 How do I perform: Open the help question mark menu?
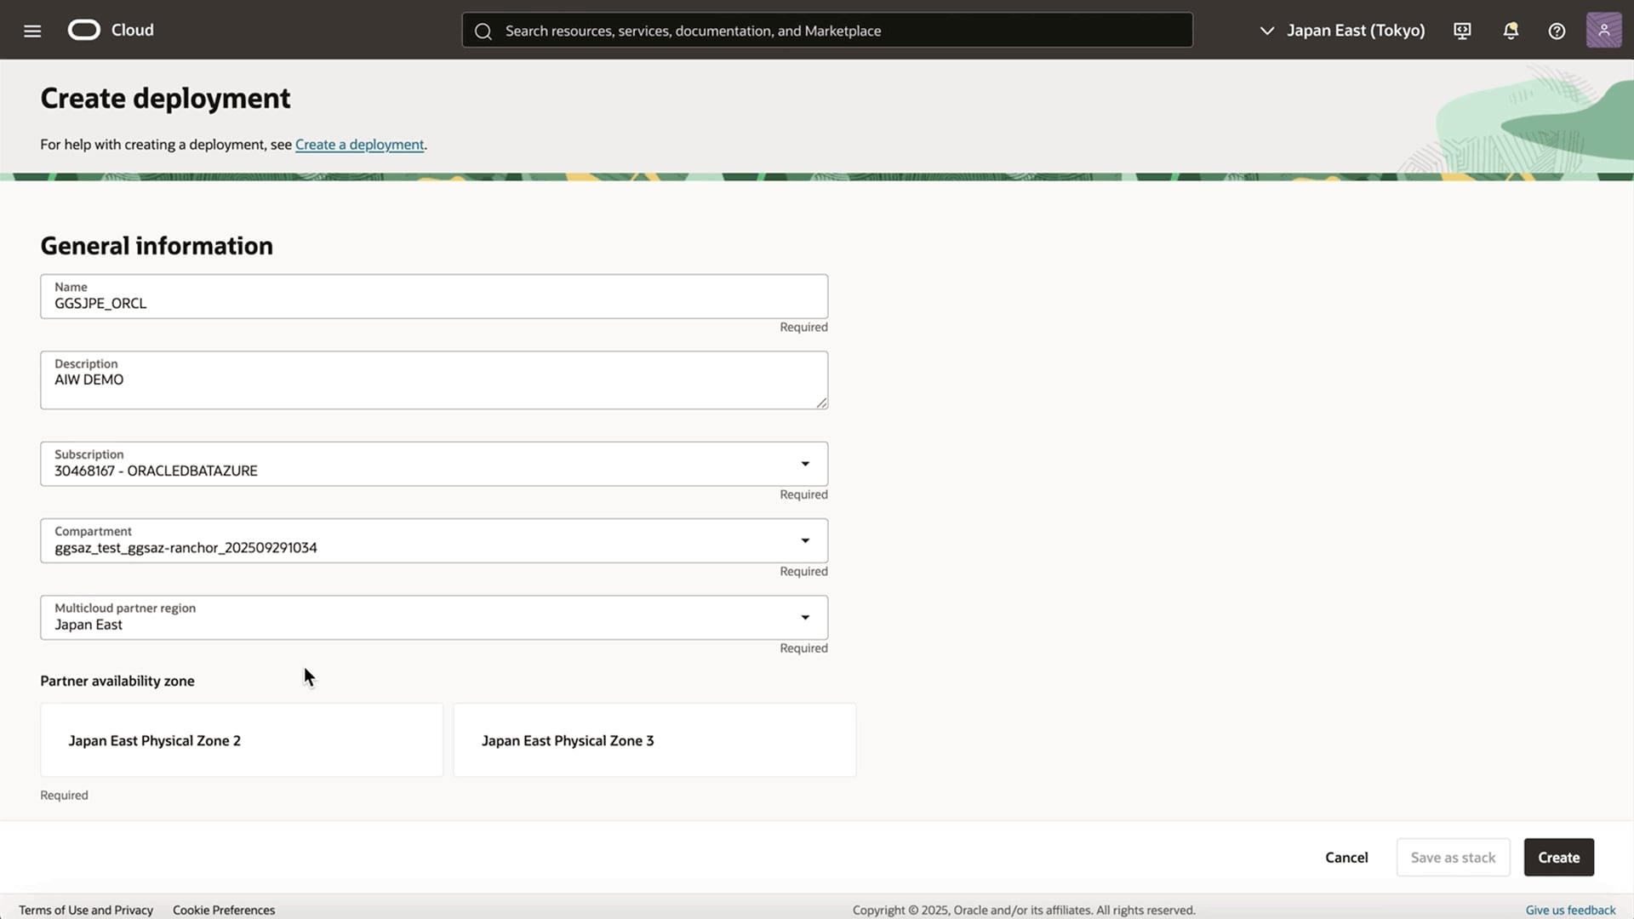(1557, 31)
